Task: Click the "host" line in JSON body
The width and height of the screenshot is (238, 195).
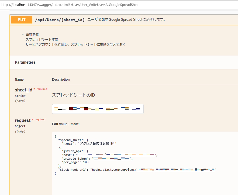Action: (x=110, y=155)
